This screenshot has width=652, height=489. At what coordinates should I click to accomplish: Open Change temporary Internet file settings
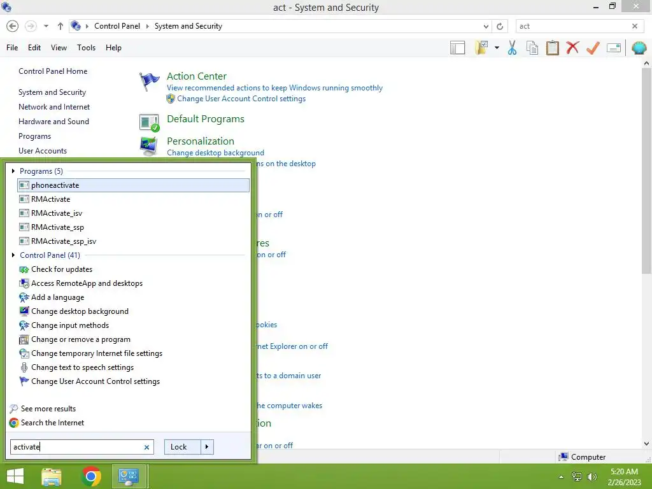[x=134, y=353]
